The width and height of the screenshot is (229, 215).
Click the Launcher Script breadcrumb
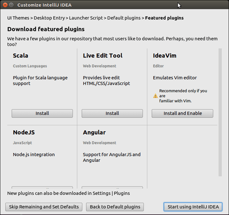click(x=86, y=18)
